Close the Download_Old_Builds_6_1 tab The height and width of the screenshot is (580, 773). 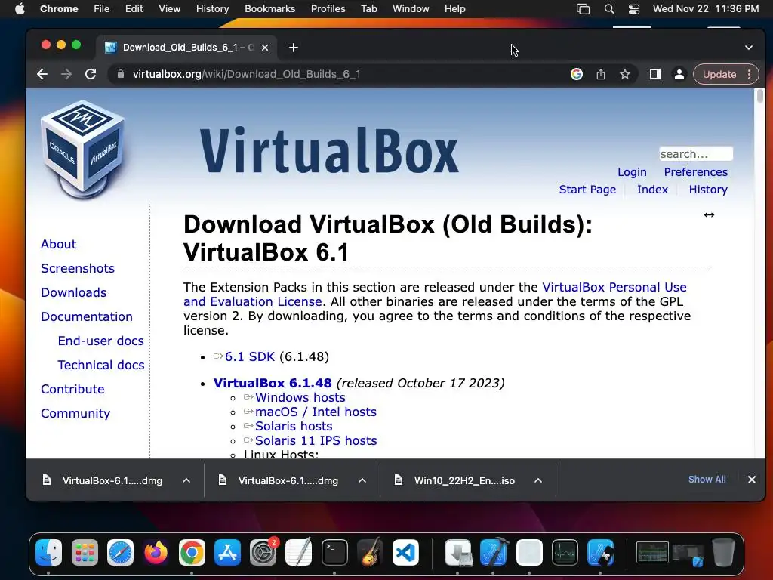pos(265,48)
